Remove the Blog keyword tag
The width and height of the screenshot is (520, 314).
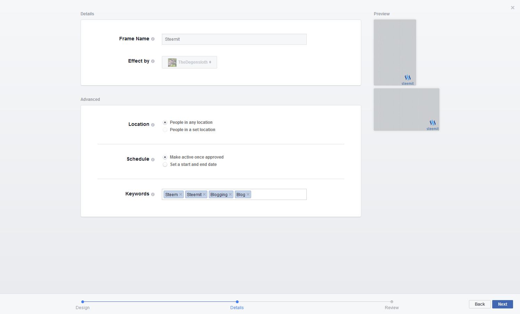(248, 194)
